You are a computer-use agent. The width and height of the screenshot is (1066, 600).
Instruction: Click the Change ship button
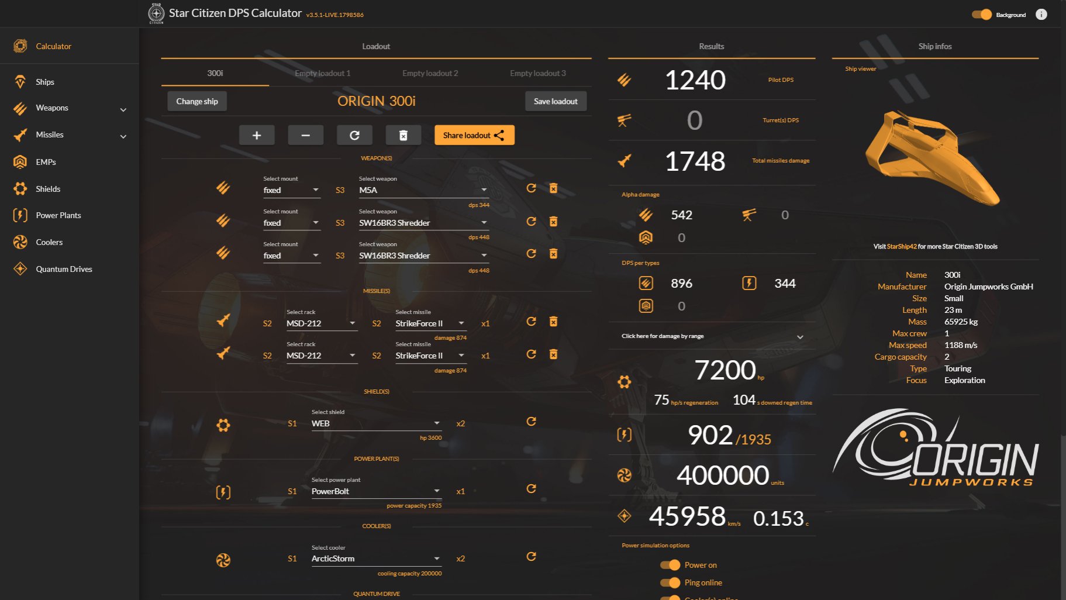197,101
